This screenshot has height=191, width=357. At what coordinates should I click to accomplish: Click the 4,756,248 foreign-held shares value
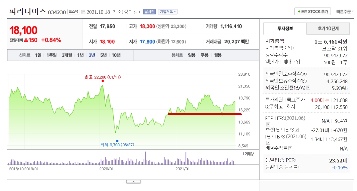tap(337, 81)
